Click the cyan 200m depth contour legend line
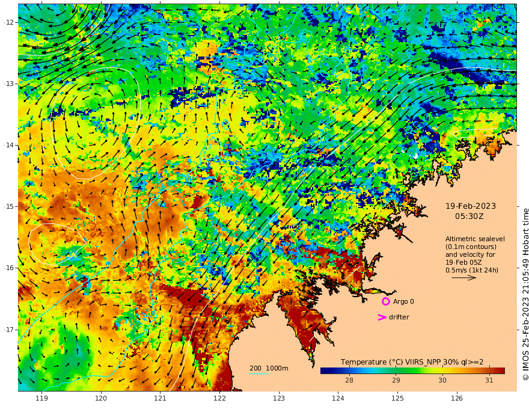 click(x=258, y=374)
